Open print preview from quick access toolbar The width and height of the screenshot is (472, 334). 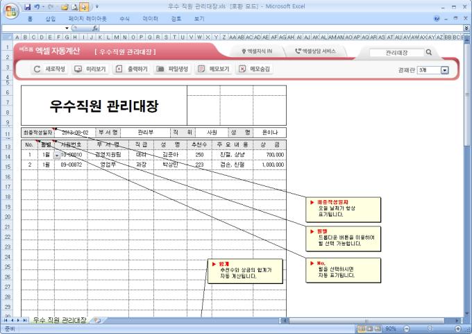(x=75, y=7)
